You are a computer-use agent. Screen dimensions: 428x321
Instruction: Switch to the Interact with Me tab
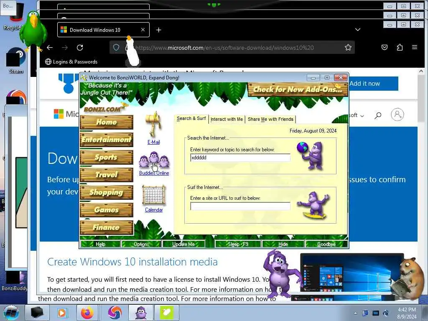[x=227, y=119]
